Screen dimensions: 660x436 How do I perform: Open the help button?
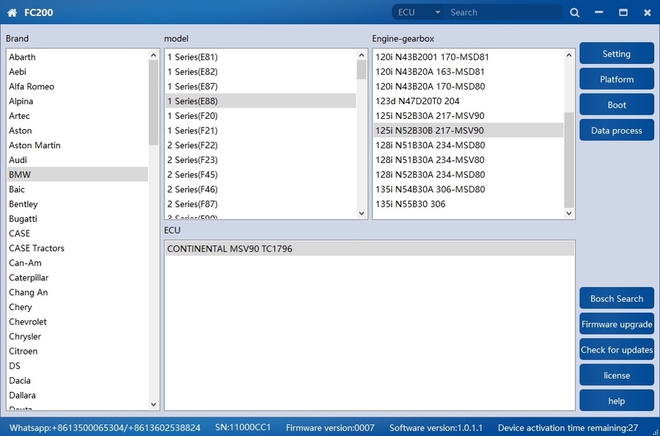click(x=616, y=401)
